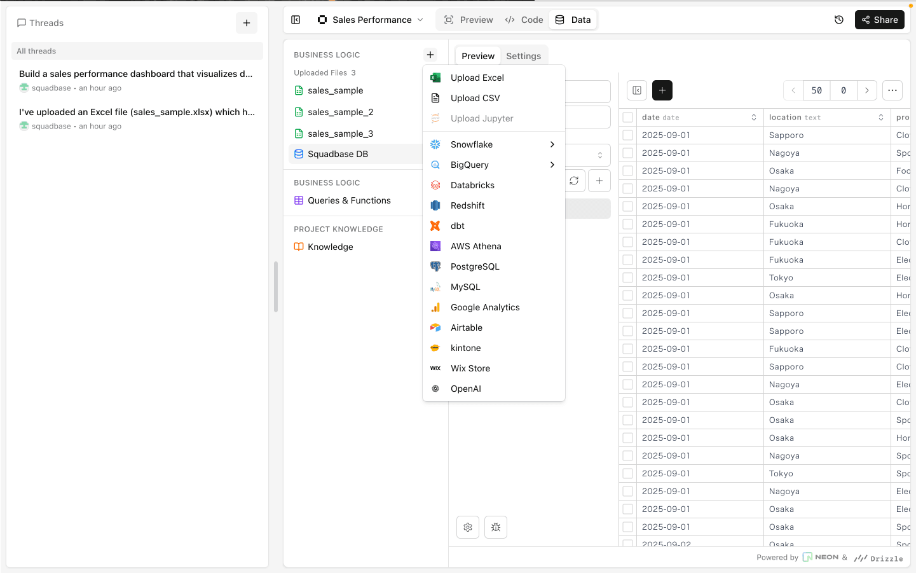Click the refresh icon button
Image resolution: width=916 pixels, height=573 pixels.
[574, 181]
